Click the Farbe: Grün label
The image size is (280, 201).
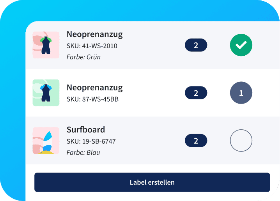(83, 57)
